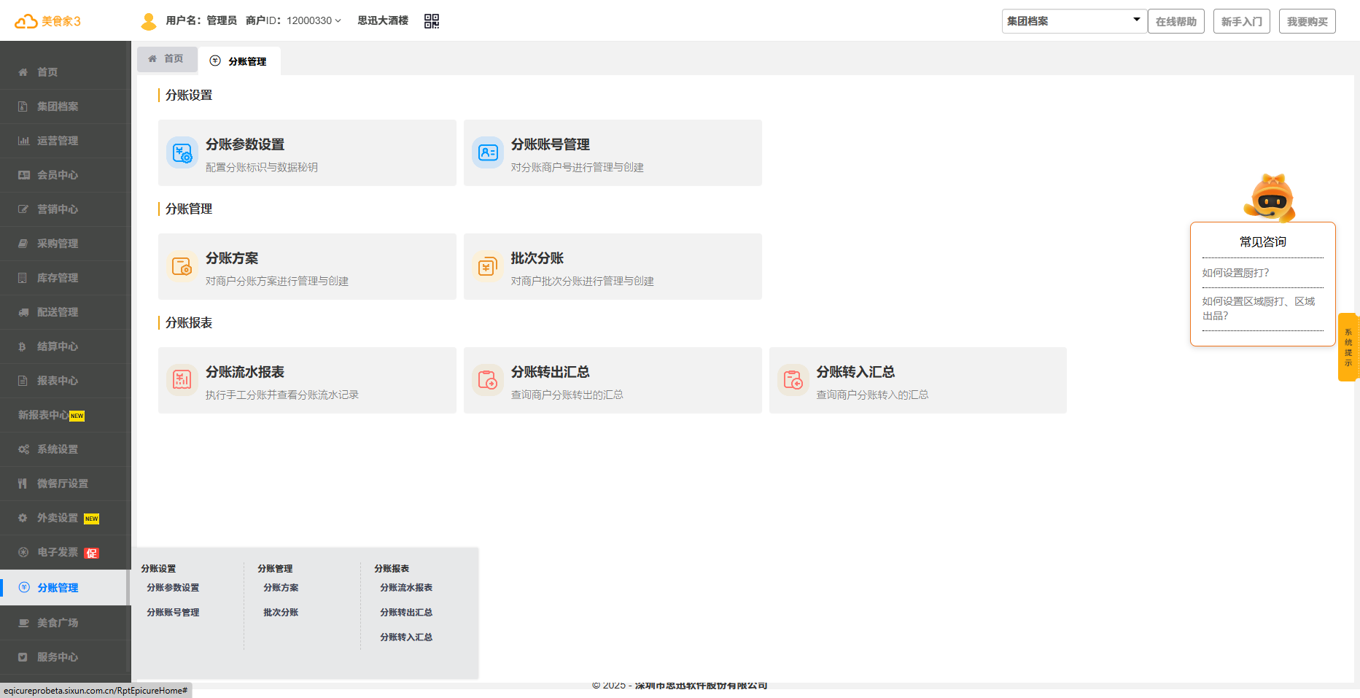Choose 分账转入汇总 in the flyout submenu
This screenshot has height=698, width=1360.
point(406,637)
